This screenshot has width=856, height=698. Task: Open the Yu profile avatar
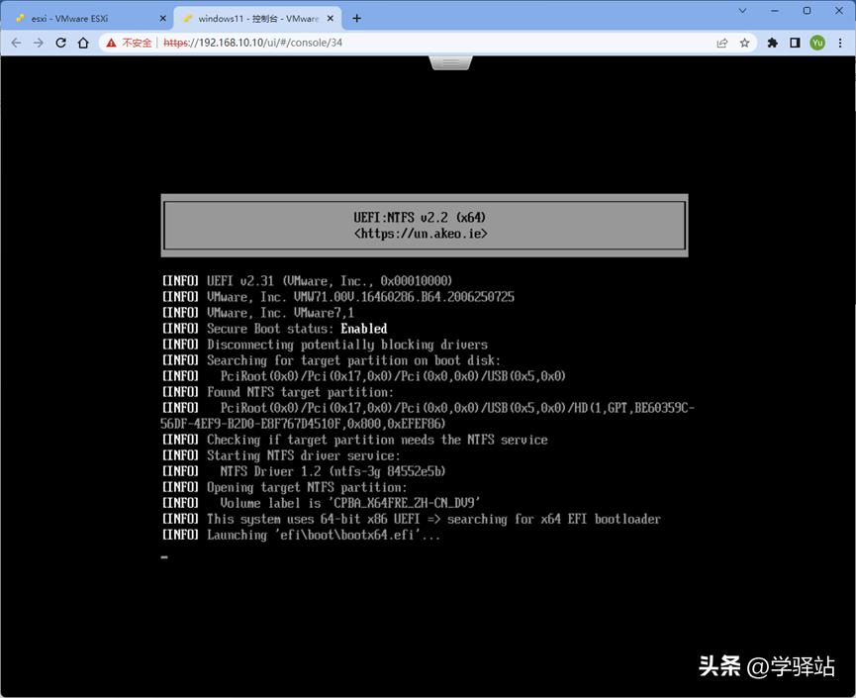pyautogui.click(x=817, y=43)
